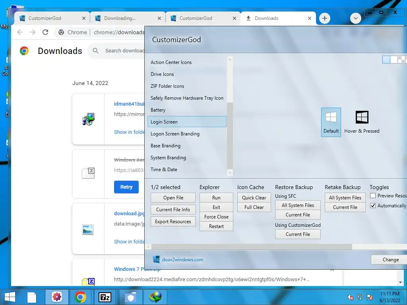
Task: Click the door2windows logo icon
Action: pos(156,259)
